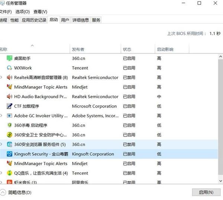Select the 启动 tab
The height and width of the screenshot is (200, 223).
(x=54, y=20)
